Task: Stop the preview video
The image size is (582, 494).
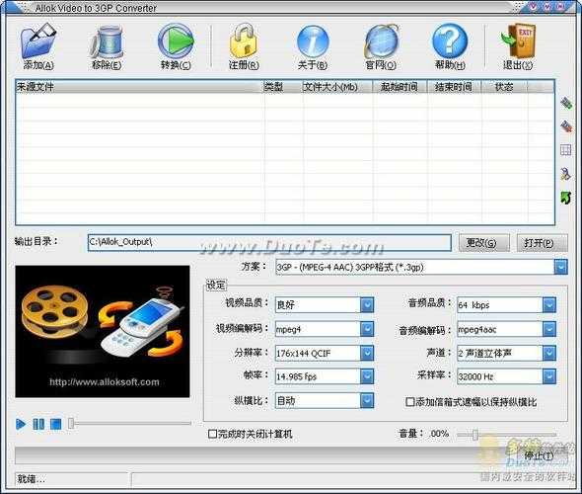Action: 56,424
